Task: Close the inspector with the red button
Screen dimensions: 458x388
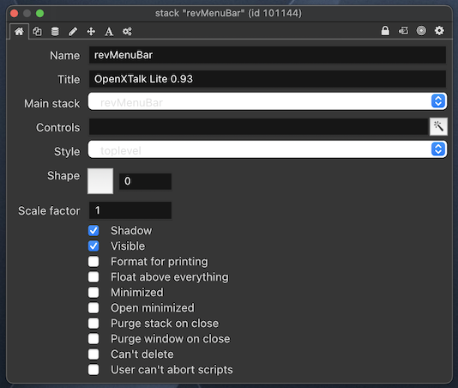Action: pos(14,14)
